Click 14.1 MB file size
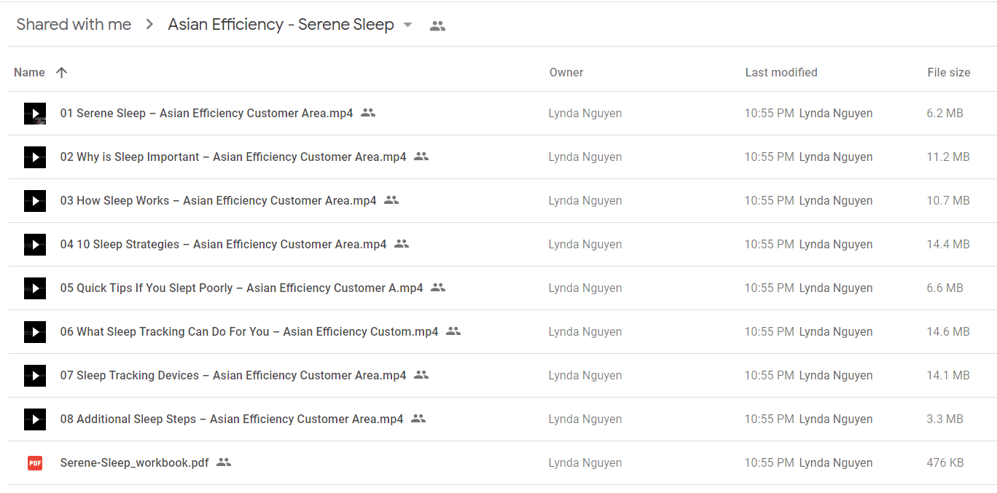Screen dimensions: 997x493 pos(948,375)
